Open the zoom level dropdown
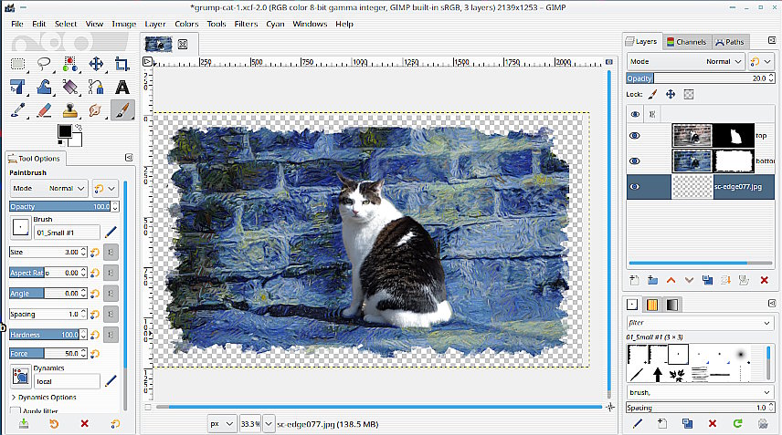Image resolution: width=782 pixels, height=435 pixels. 269,424
